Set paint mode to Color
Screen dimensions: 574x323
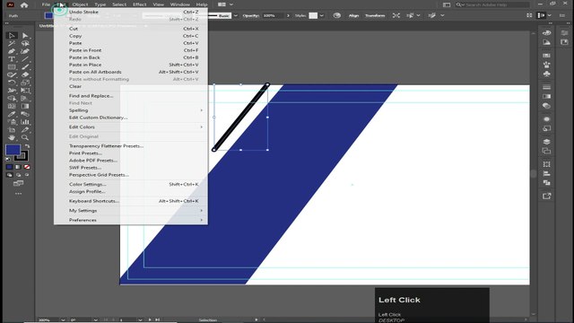pos(10,167)
